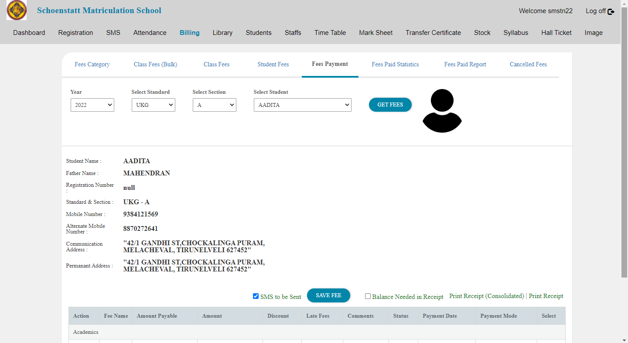This screenshot has height=343, width=628.
Task: Open the Mark Sheet menu item
Action: pos(375,32)
